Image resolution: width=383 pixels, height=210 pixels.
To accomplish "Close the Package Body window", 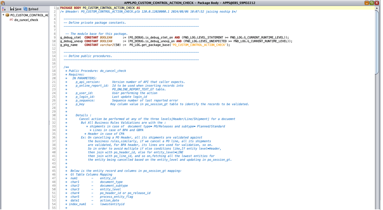I will pos(376,3).
